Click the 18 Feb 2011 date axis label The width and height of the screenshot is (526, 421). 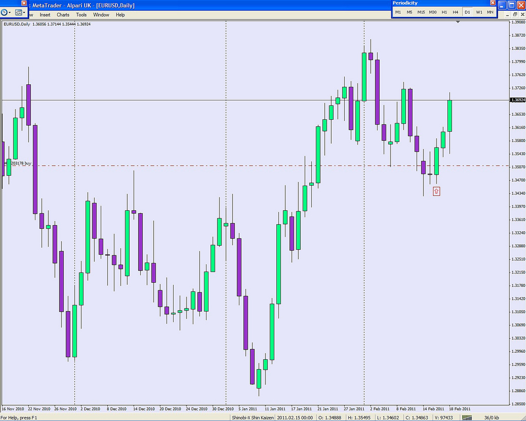[460, 409]
